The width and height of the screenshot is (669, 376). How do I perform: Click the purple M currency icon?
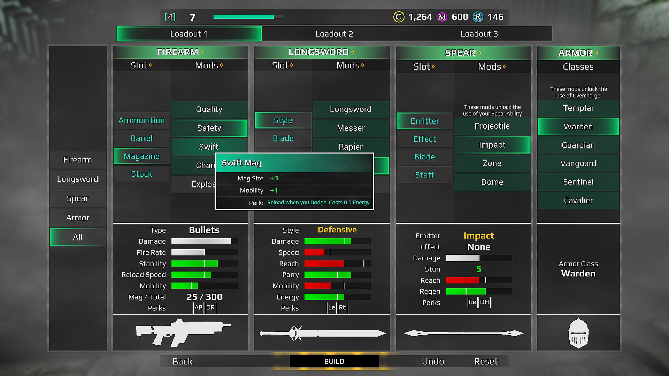click(x=442, y=17)
